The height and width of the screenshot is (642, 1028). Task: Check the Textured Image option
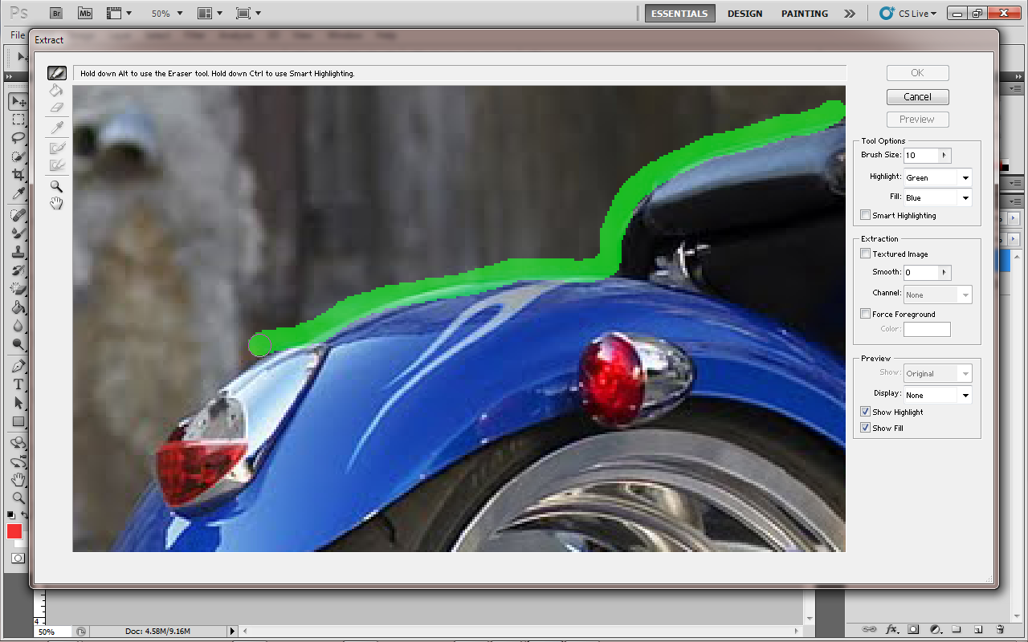(x=865, y=254)
